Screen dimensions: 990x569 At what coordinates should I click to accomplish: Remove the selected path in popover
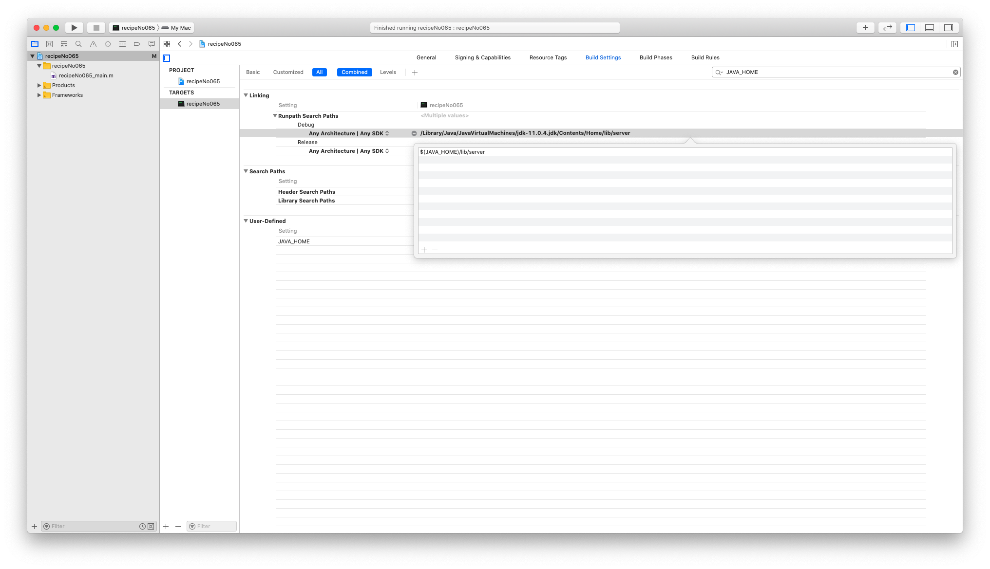point(435,250)
